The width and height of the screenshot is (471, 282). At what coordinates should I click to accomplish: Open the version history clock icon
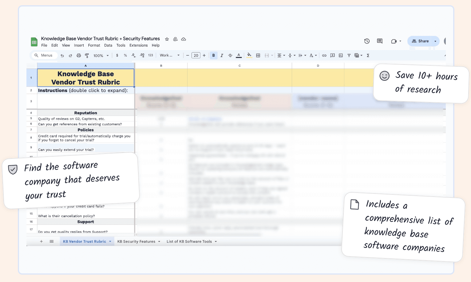click(x=367, y=41)
